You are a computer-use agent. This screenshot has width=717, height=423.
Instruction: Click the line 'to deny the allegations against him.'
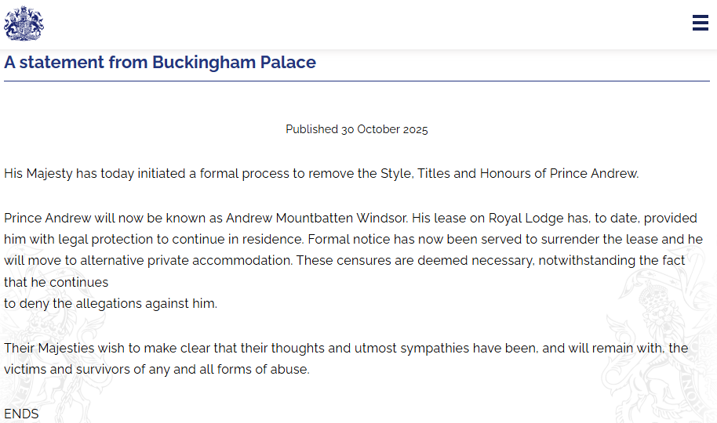111,303
